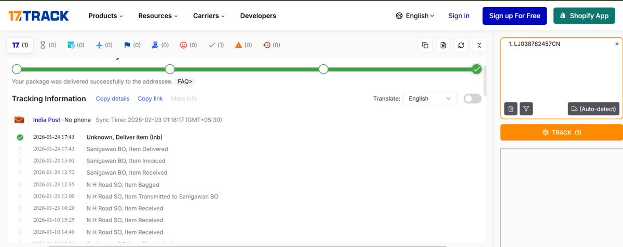Select 'Sanigawan BO, Item Received' event
Viewport: 623px width, 247px height.
tap(127, 173)
